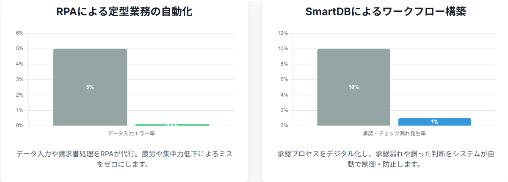Click the 10% y-axis tick in SmartDB chart
The image size is (508, 182).
coord(283,49)
